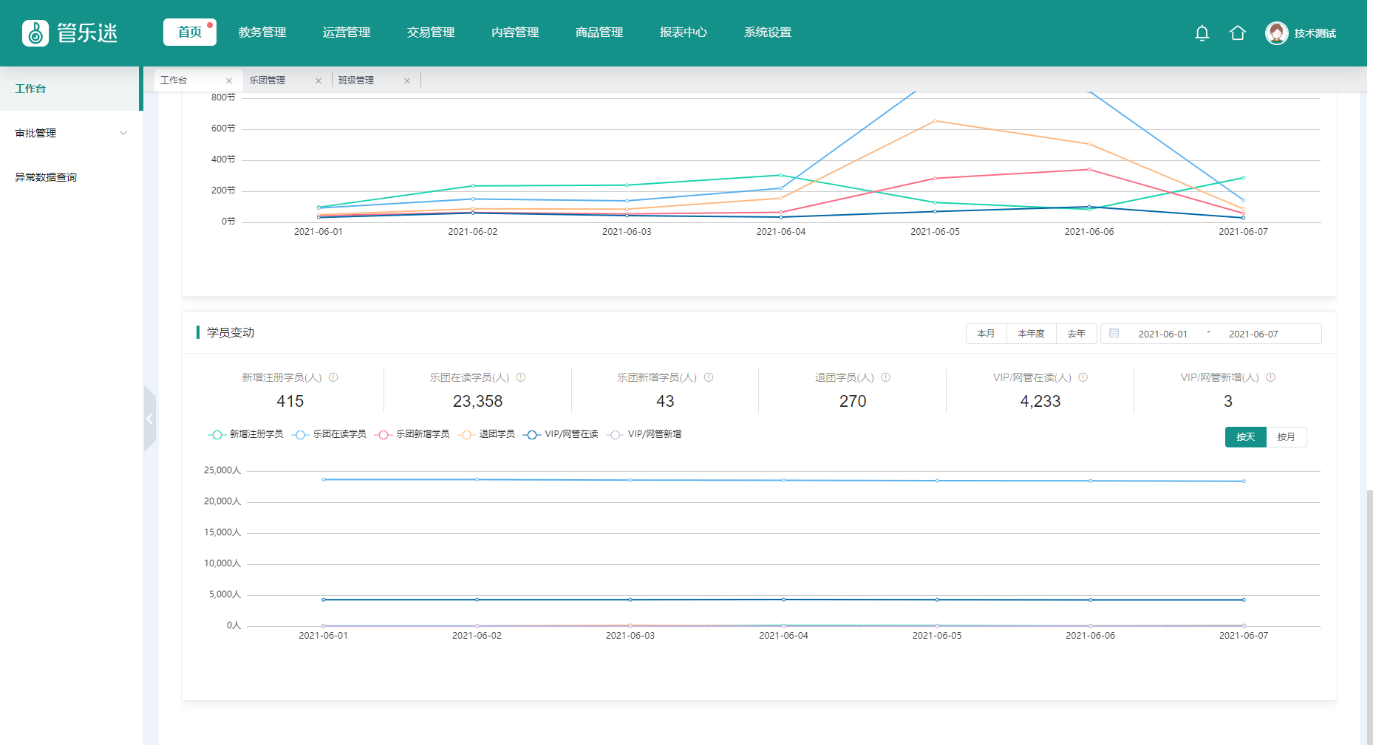The image size is (1373, 745).
Task: Close the 乐团管理 tab
Action: coord(318,81)
